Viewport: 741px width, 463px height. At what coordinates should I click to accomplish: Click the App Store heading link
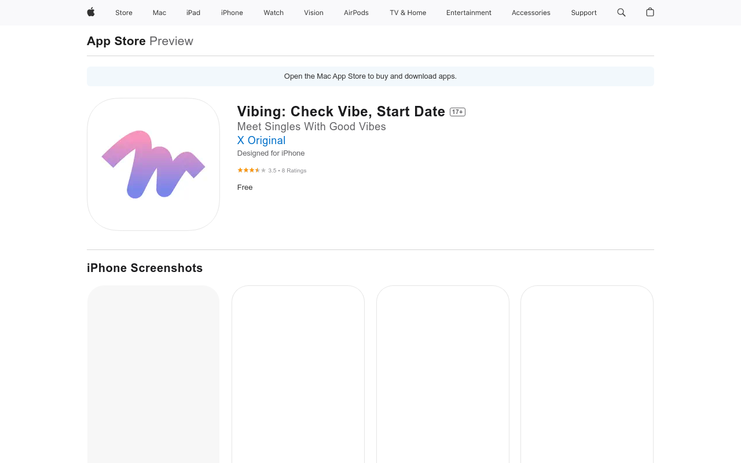tap(116, 41)
